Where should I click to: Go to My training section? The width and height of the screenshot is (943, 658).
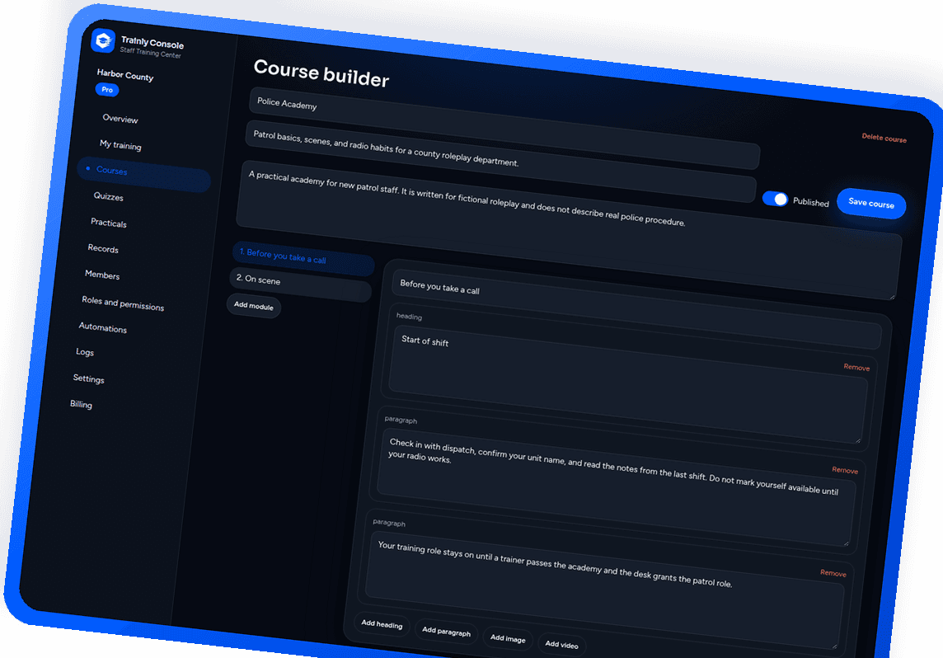click(120, 145)
